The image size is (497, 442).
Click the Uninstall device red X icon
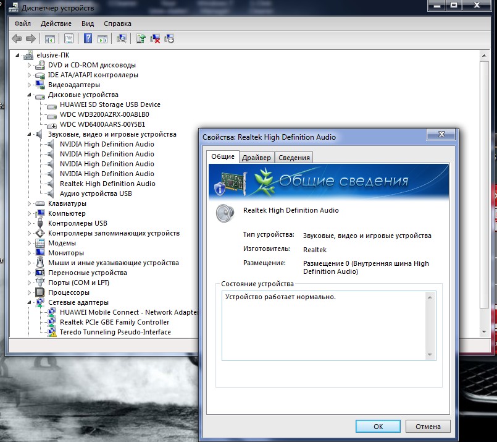pos(156,38)
